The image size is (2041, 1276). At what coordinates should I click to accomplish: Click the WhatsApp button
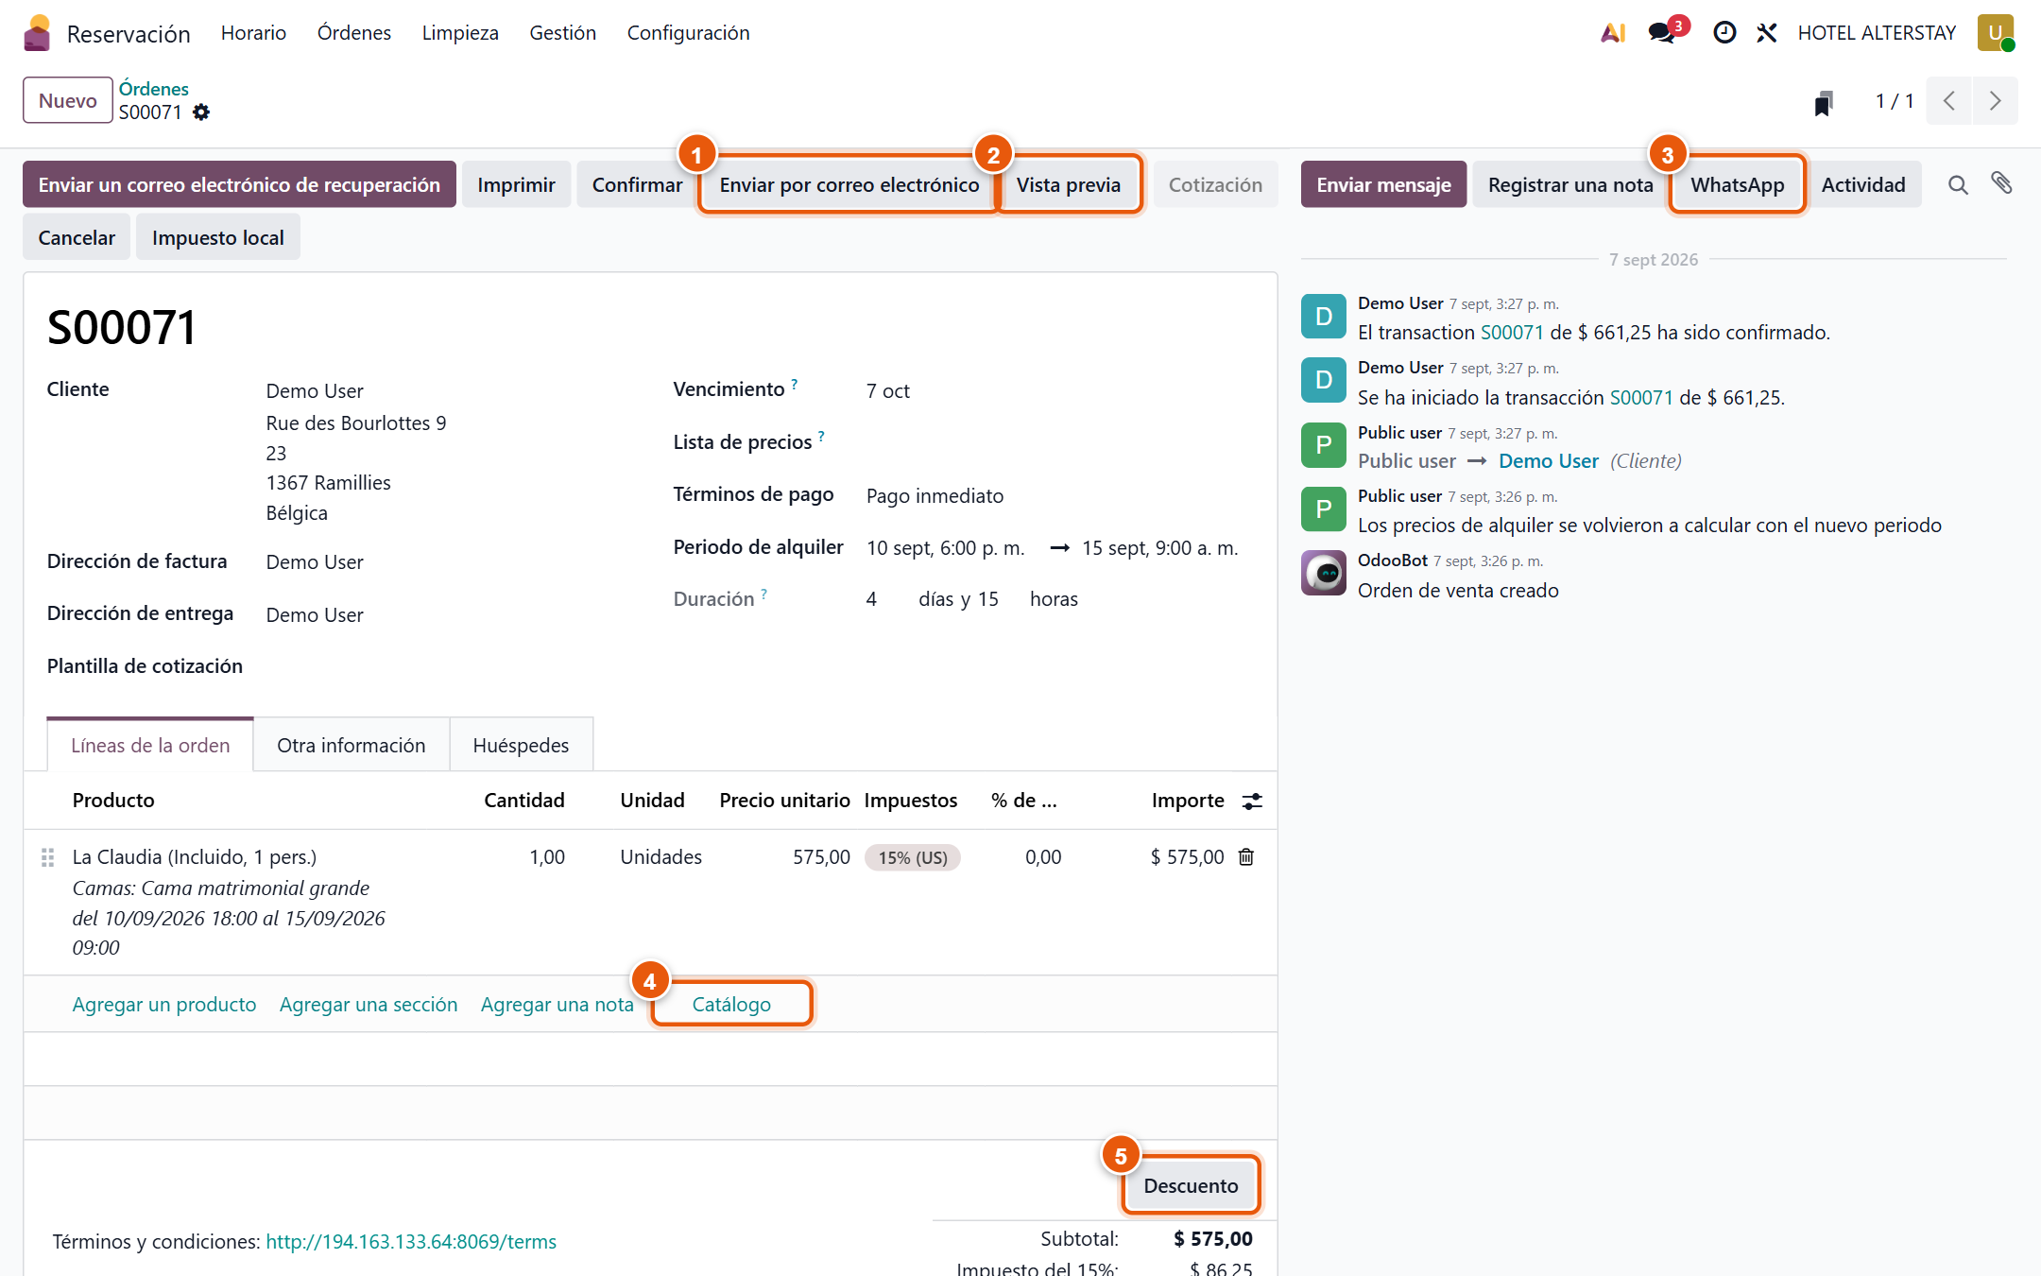coord(1737,184)
